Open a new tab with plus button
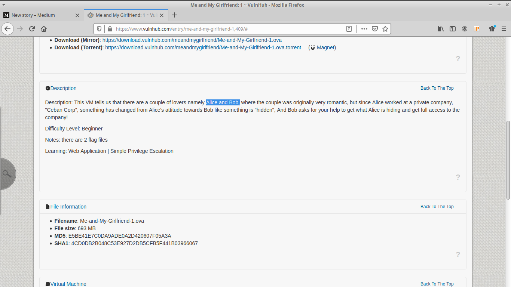This screenshot has height=287, width=511. pos(174,15)
